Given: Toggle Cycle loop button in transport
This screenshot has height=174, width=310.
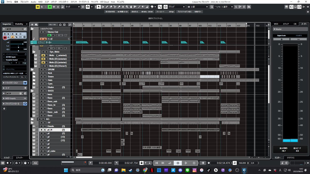Looking at the screenshot, I should (x=170, y=163).
